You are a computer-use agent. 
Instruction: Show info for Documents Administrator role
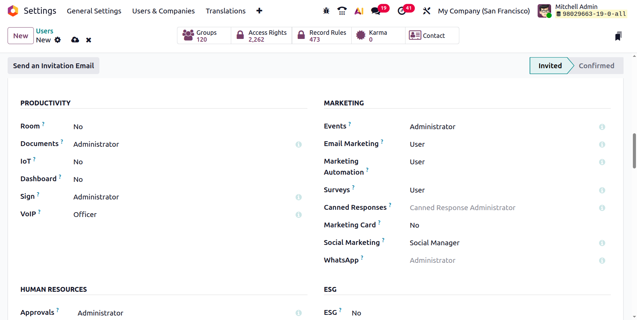(x=298, y=144)
